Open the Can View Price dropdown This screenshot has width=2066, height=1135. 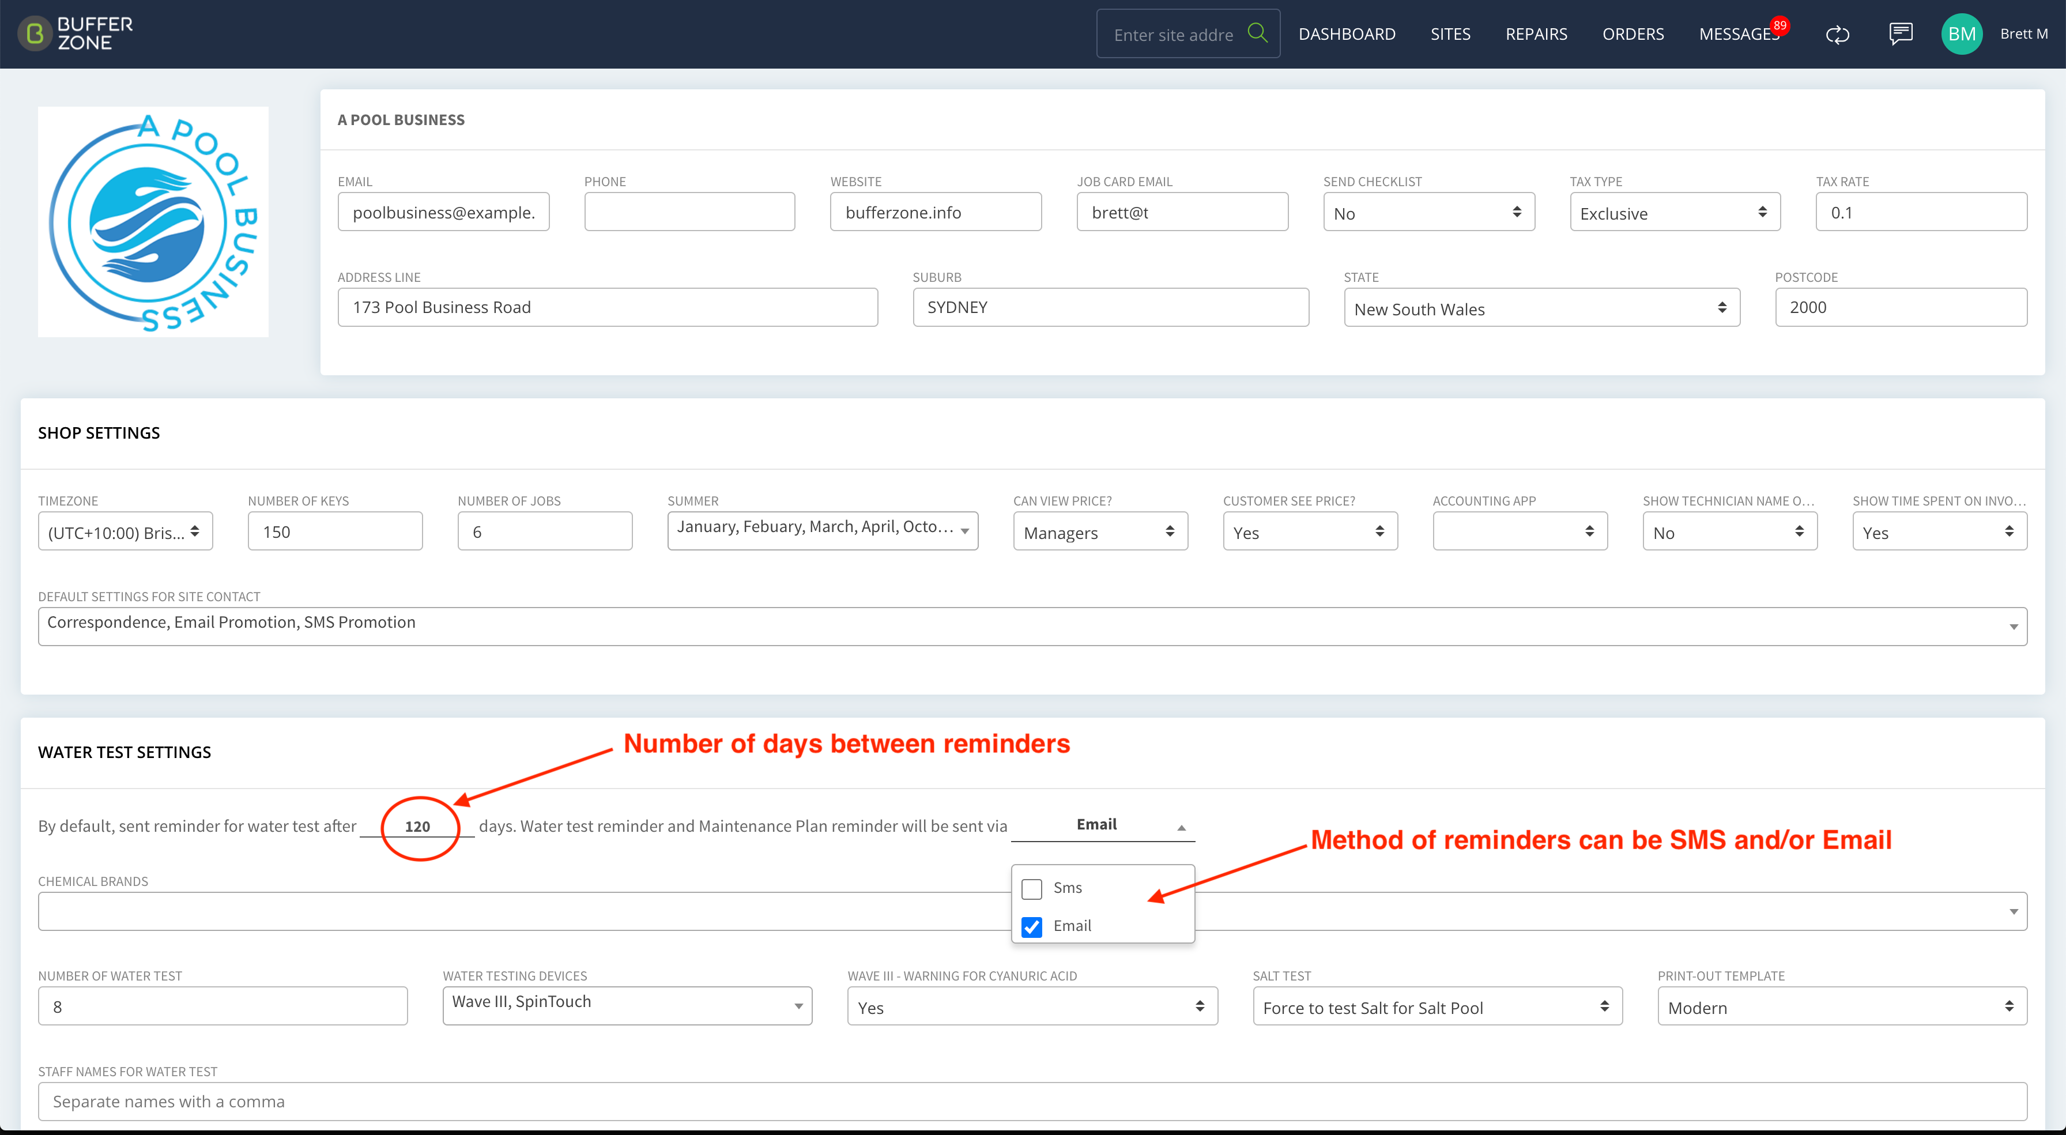point(1100,532)
